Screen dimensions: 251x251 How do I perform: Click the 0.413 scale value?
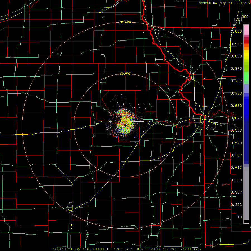pos(236,168)
